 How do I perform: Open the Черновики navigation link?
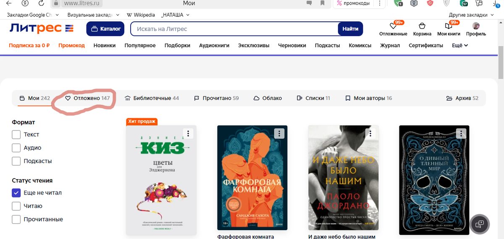(292, 45)
